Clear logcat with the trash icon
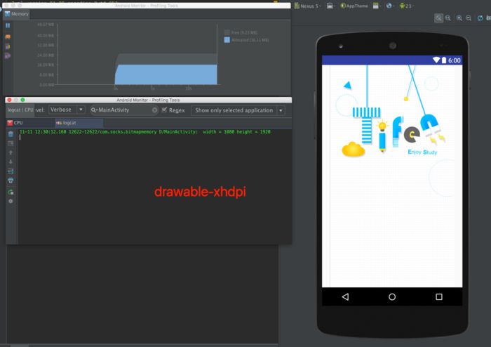This screenshot has height=347, width=491. tap(11, 134)
